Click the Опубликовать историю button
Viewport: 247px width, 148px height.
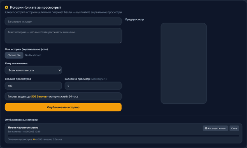63,107
